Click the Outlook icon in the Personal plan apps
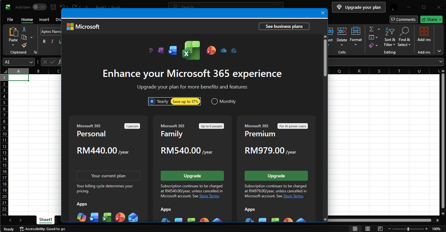The height and width of the screenshot is (232, 446). point(133,217)
